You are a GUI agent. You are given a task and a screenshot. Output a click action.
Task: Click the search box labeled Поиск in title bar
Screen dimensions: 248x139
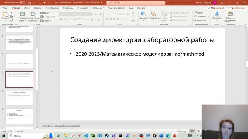[136, 3]
